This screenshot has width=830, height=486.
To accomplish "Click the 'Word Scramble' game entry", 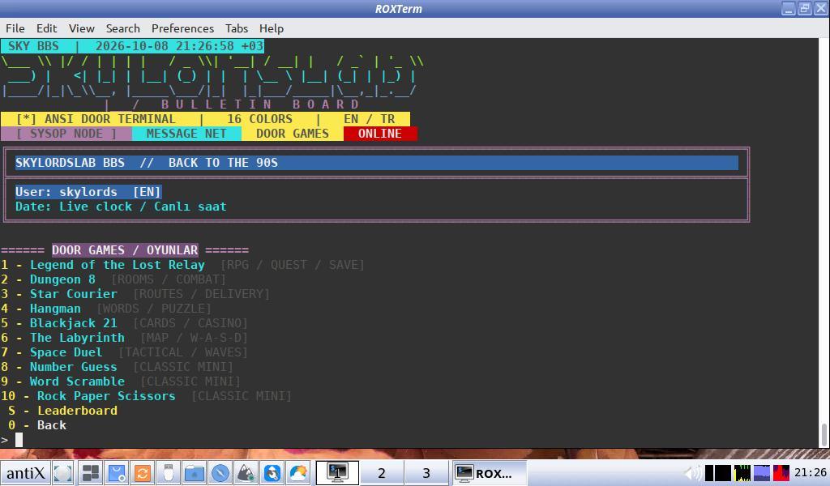I will click(x=77, y=382).
